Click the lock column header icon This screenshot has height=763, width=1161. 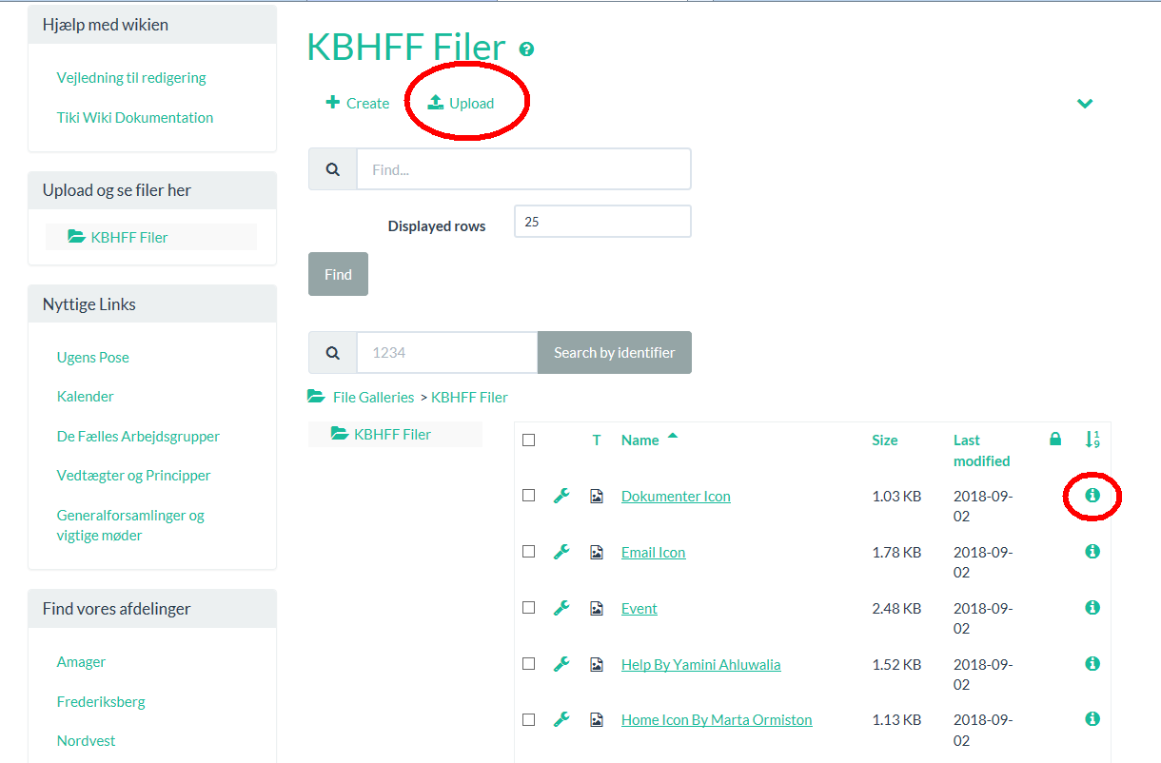(x=1054, y=440)
